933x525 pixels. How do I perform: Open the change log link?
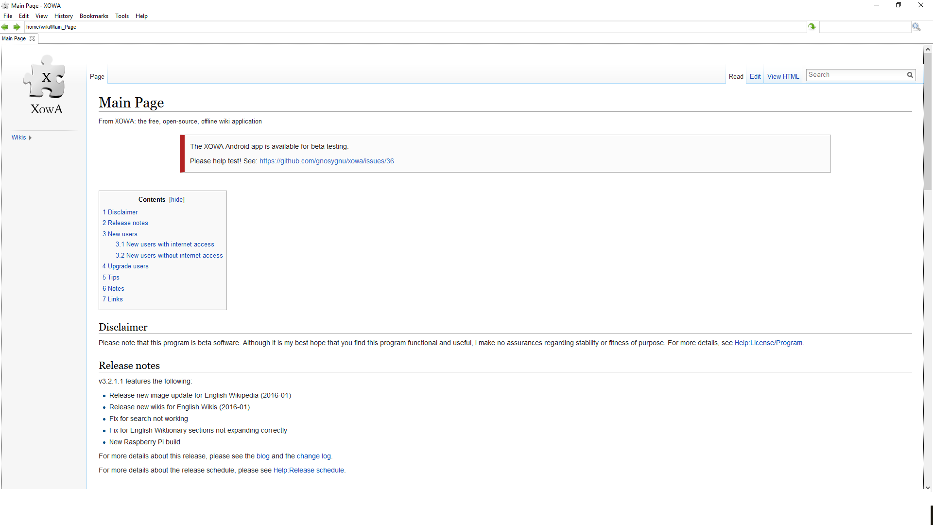point(313,456)
